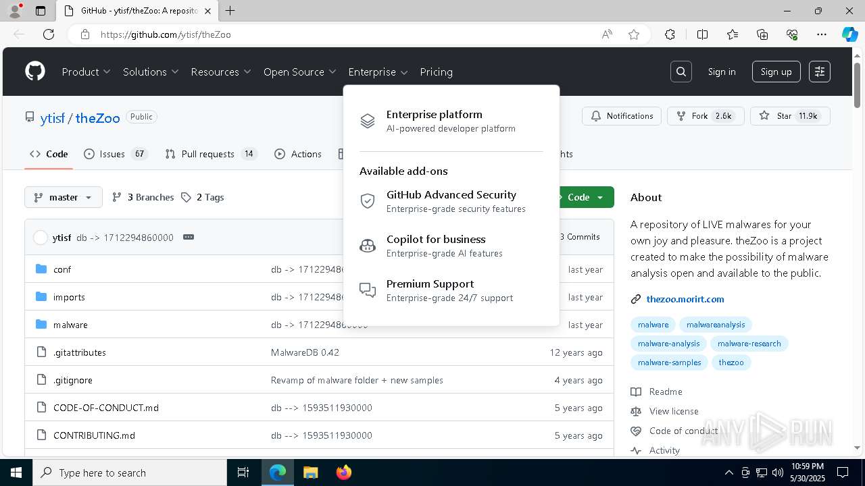Viewport: 865px width, 486px height.
Task: Open CONTRIBUTING.md file
Action: click(x=95, y=435)
